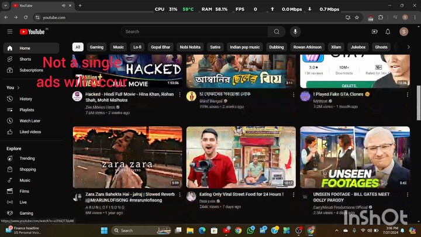Select the Ghosts filter chip

[x=381, y=47]
